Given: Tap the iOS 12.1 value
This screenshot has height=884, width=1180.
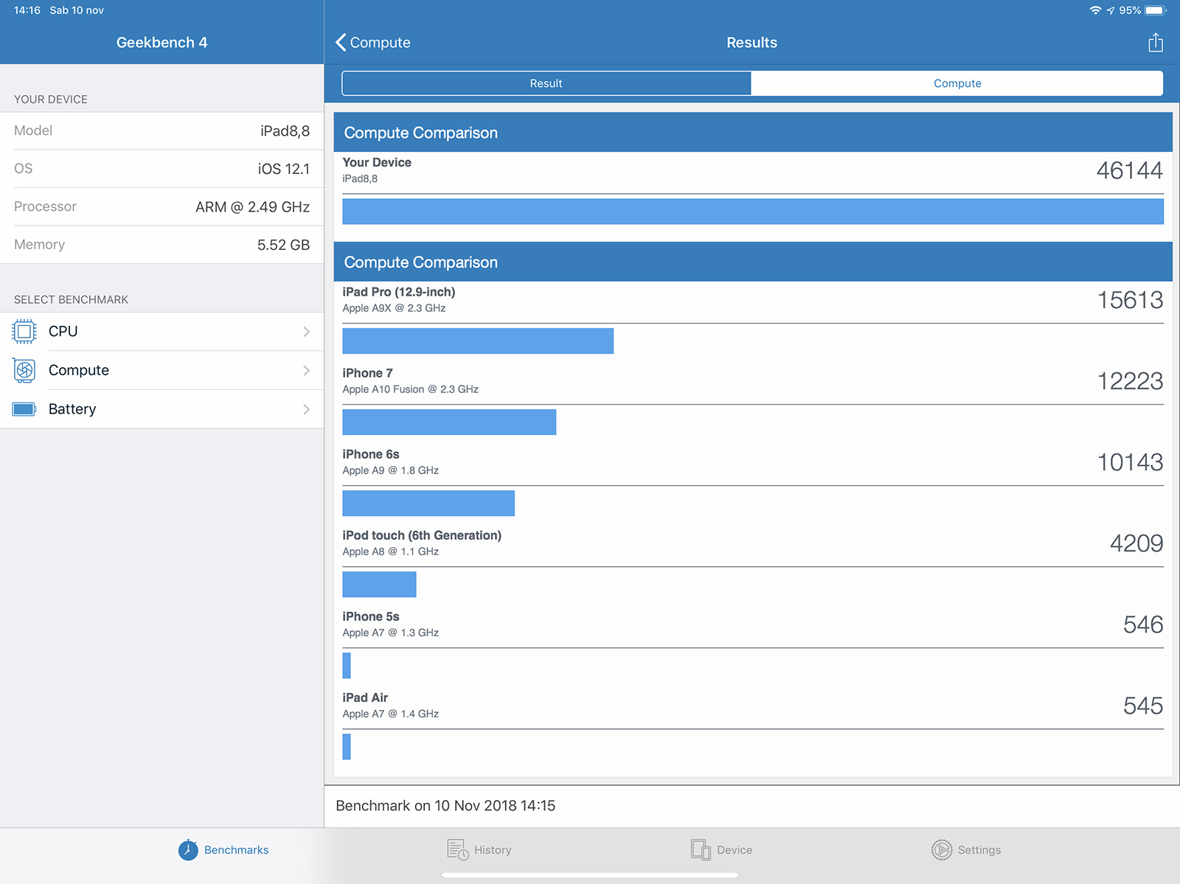Looking at the screenshot, I should (x=284, y=169).
